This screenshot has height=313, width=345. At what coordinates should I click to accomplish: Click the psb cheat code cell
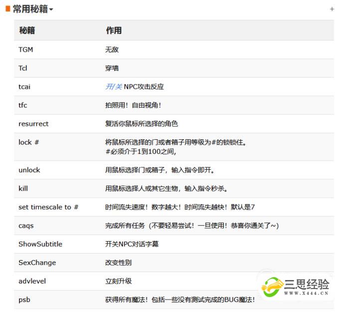click(24, 300)
